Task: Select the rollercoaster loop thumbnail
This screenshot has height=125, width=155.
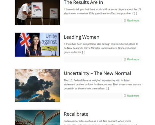Action: click(x=38, y=117)
